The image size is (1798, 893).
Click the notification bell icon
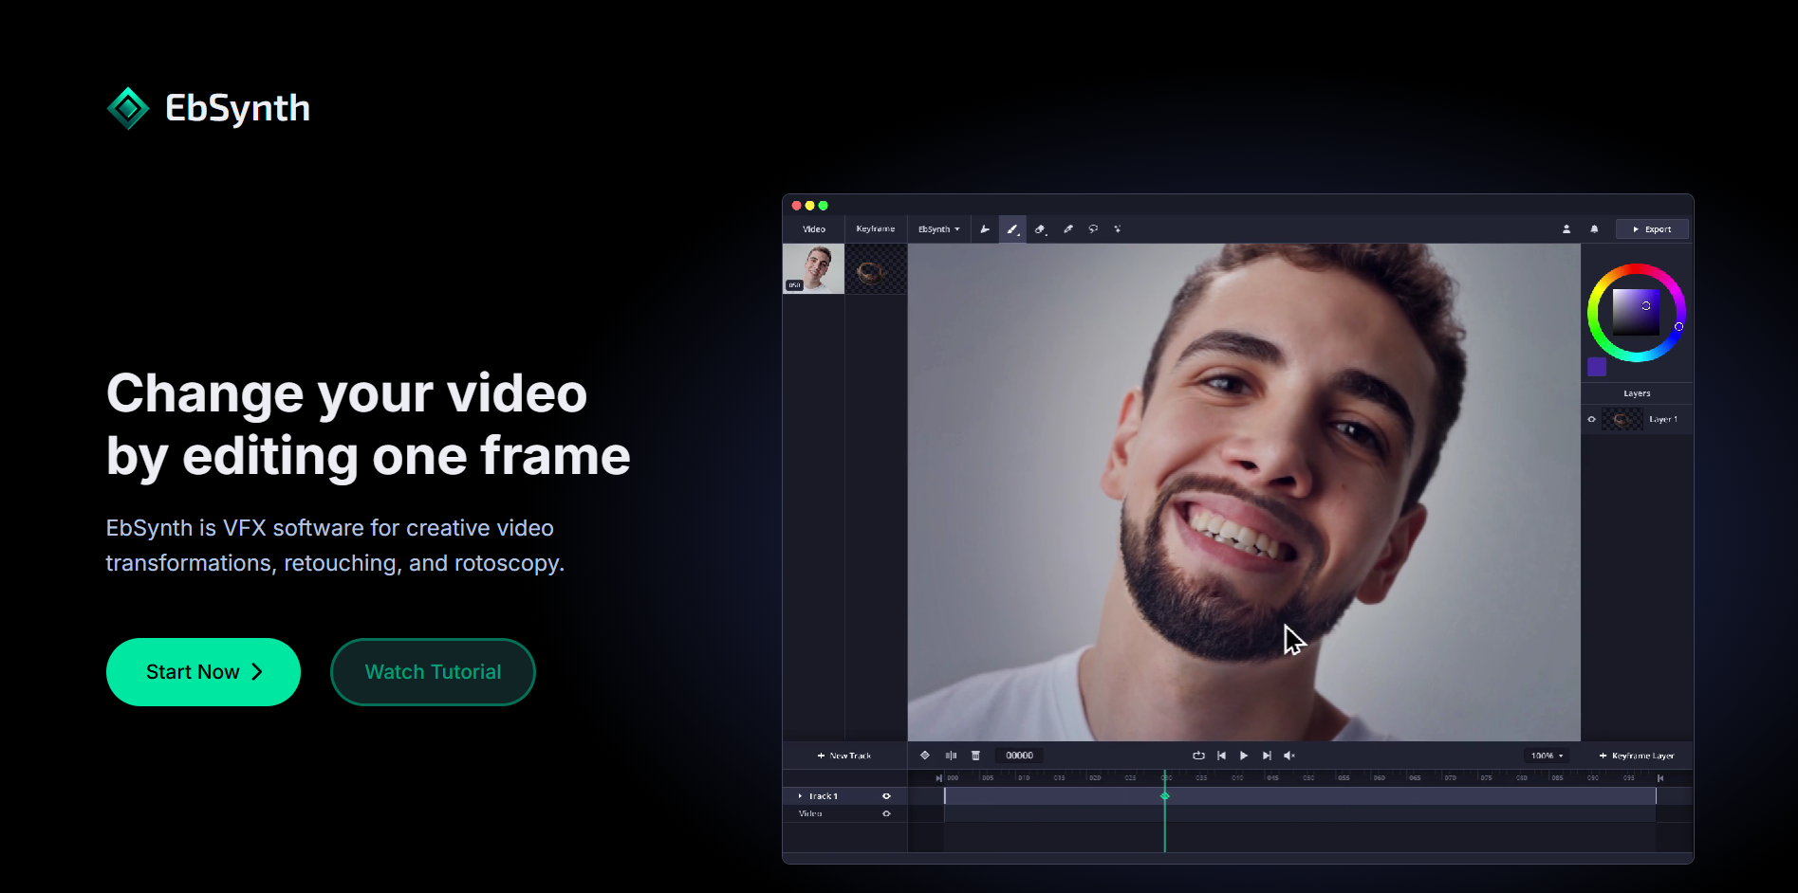[x=1594, y=229]
